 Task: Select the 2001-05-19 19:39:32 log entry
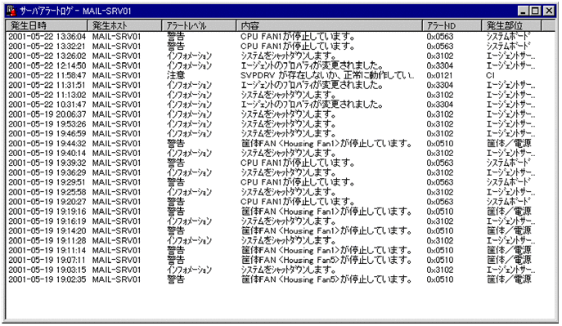point(280,163)
